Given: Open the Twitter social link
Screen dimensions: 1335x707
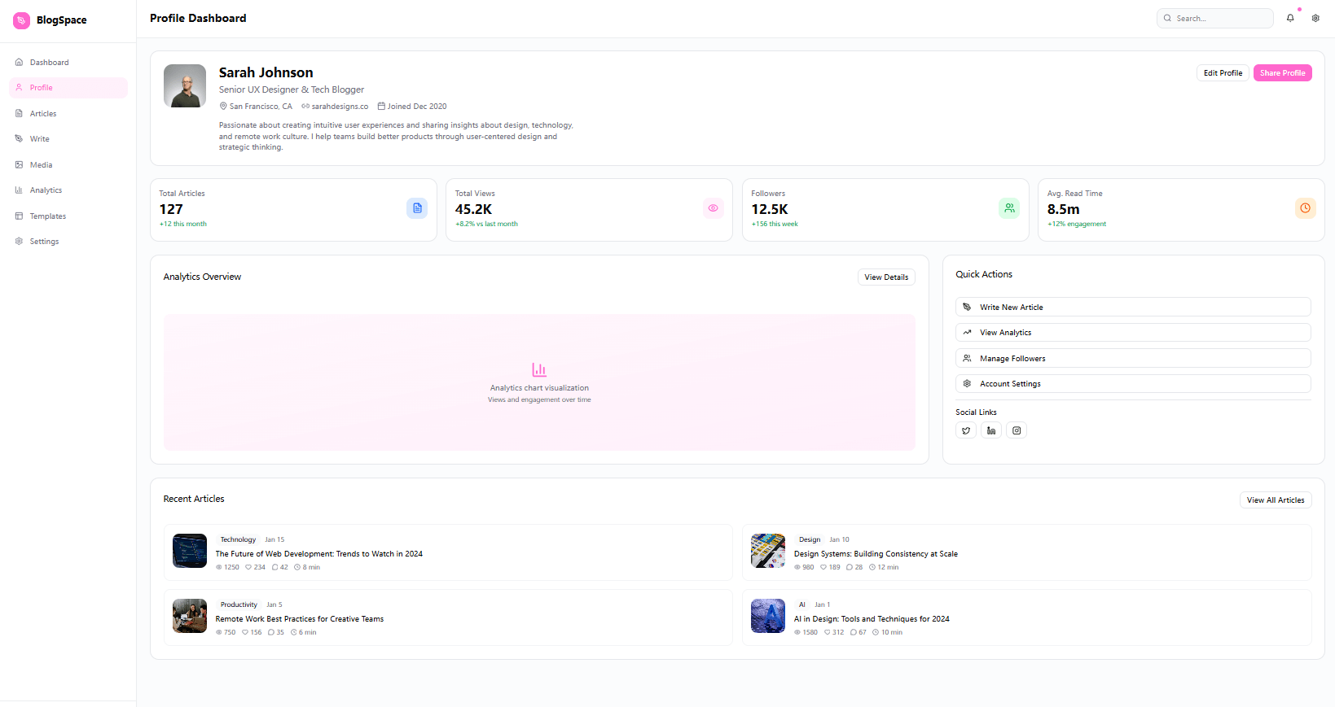Looking at the screenshot, I should pos(966,430).
